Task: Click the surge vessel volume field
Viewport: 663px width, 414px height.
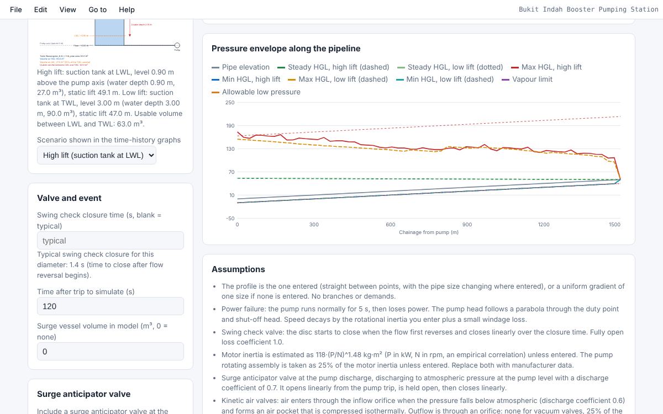Action: pyautogui.click(x=110, y=351)
